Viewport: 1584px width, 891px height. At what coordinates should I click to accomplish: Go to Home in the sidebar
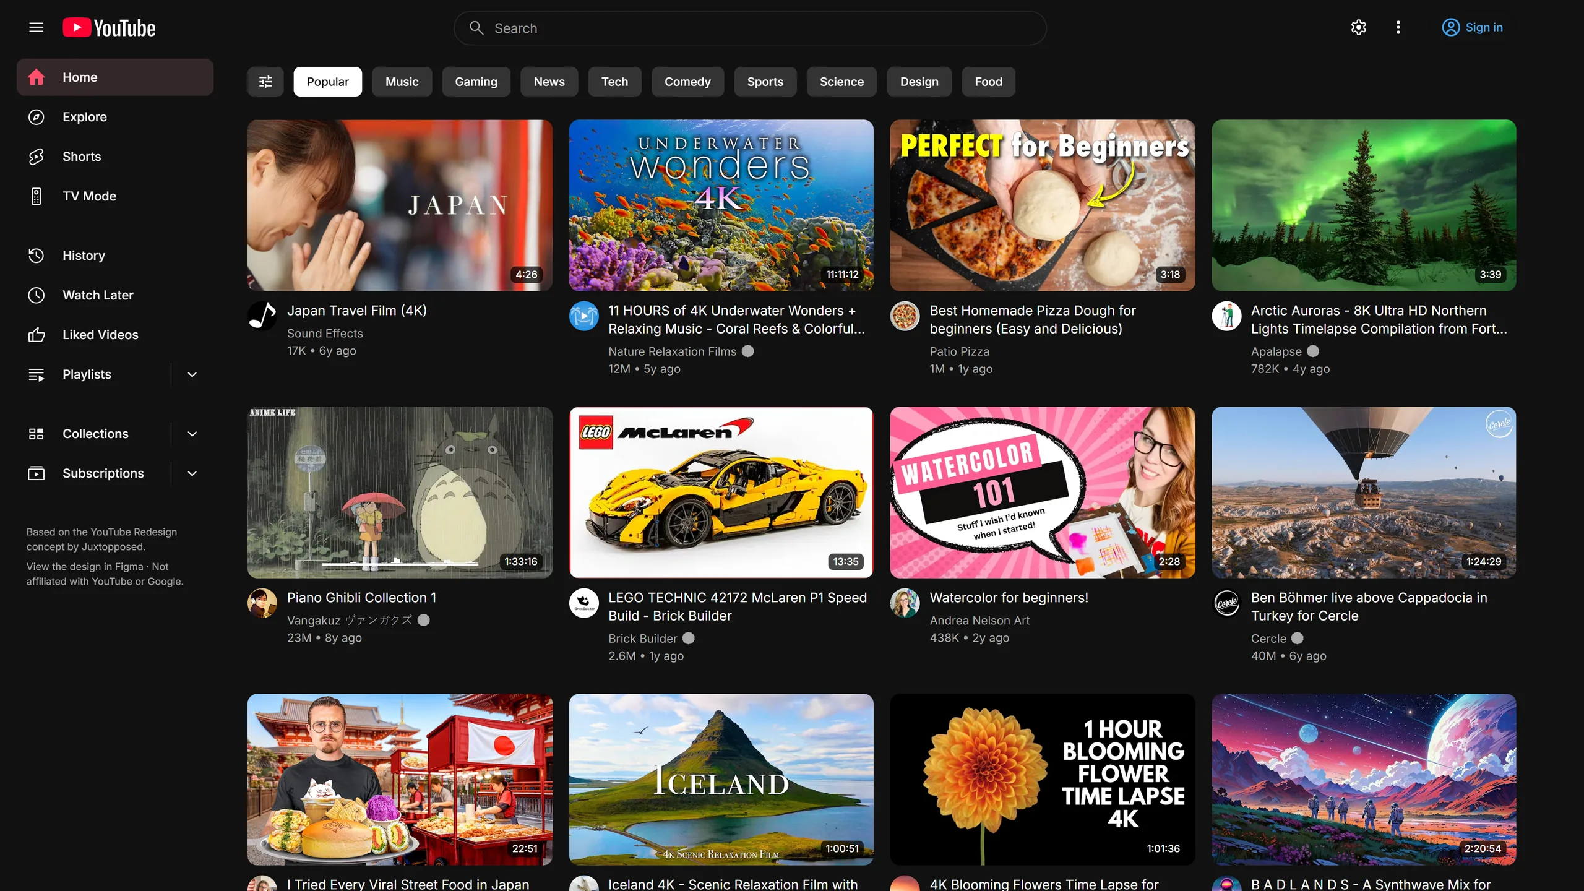pos(115,77)
